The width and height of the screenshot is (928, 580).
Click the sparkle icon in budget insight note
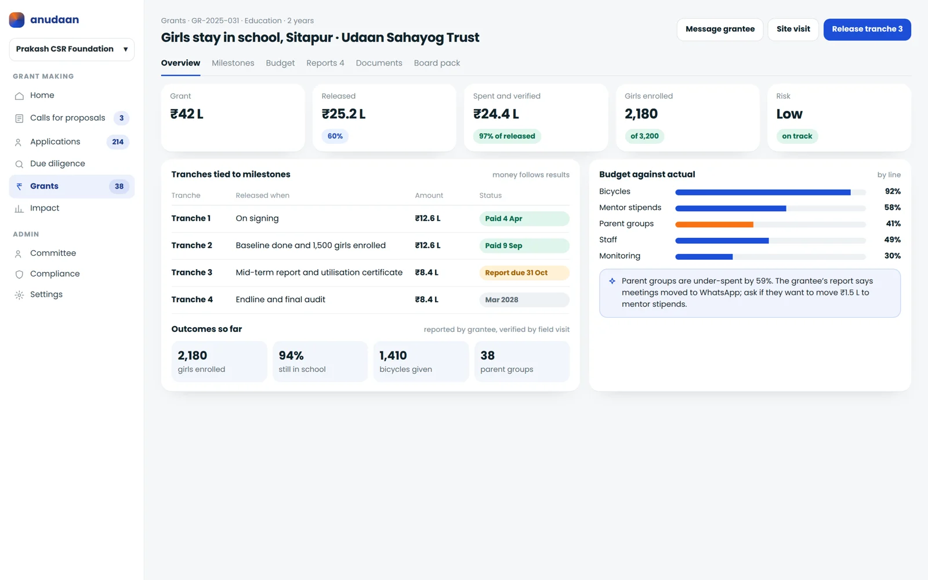pyautogui.click(x=612, y=281)
